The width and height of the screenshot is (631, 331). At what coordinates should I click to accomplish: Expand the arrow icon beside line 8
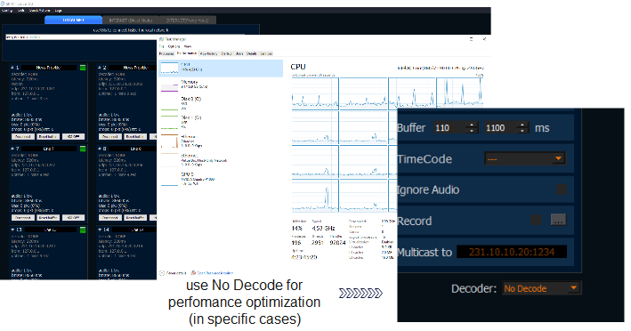(x=100, y=149)
